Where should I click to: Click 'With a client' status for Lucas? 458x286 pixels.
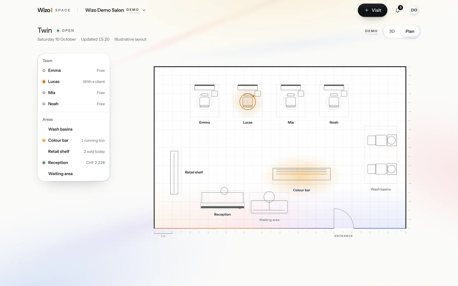[x=94, y=82]
